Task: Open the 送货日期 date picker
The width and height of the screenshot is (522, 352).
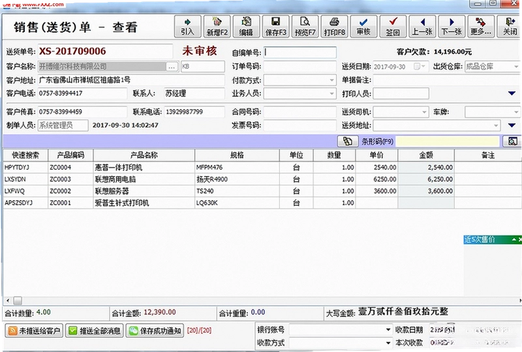Action: pyautogui.click(x=420, y=66)
